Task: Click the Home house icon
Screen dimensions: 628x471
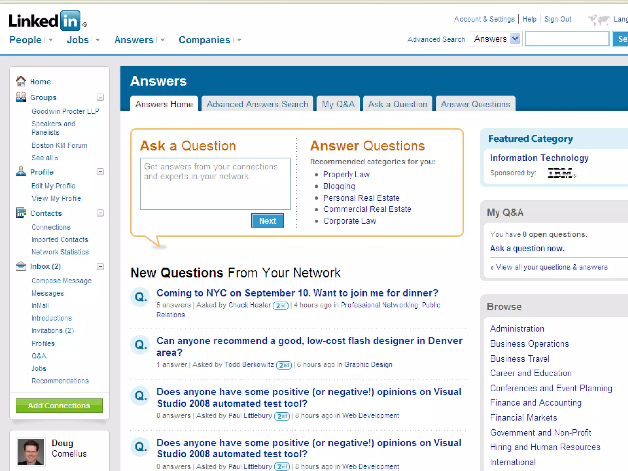Action: pos(21,81)
